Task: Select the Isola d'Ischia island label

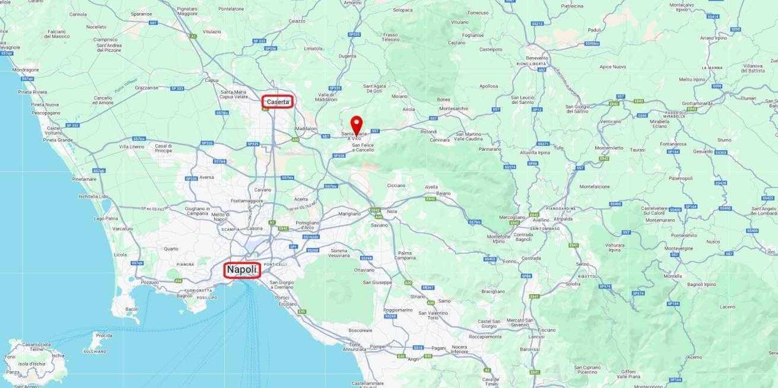Action: tap(33, 364)
